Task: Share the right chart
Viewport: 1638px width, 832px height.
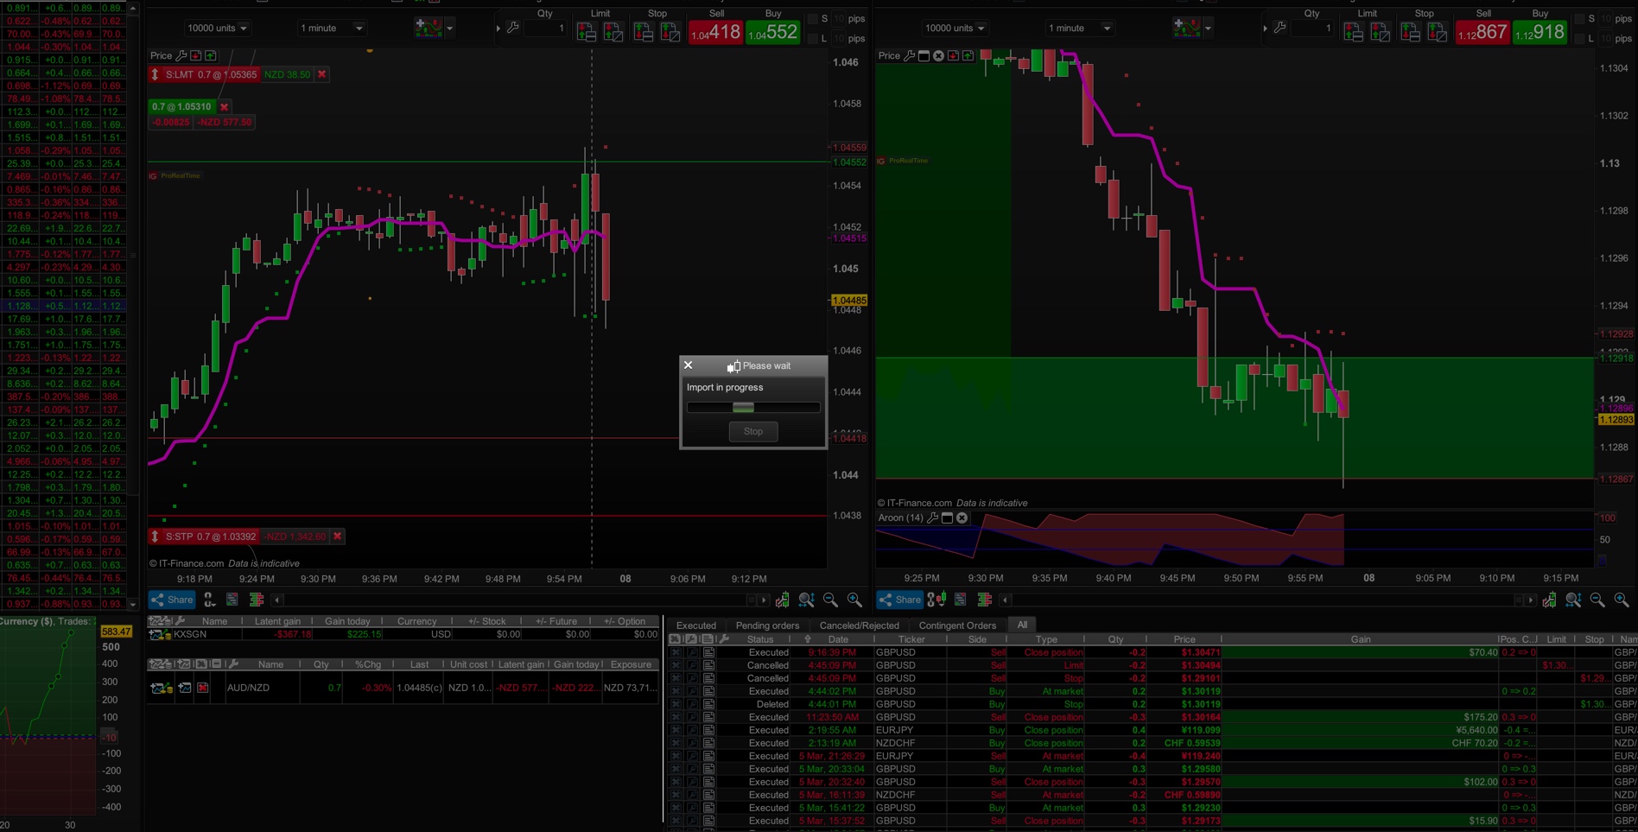Action: coord(899,600)
